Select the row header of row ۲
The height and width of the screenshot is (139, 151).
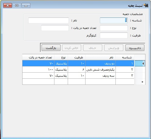click(x=140, y=69)
